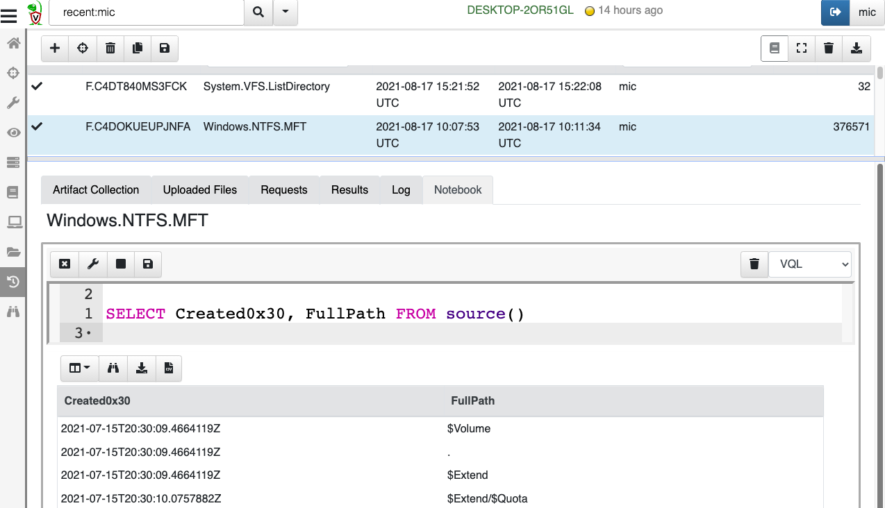The width and height of the screenshot is (885, 508).
Task: Click the new collection plus icon
Action: 56,48
